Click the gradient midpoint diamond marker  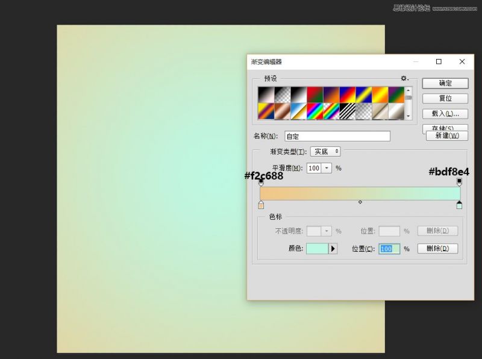(x=360, y=202)
